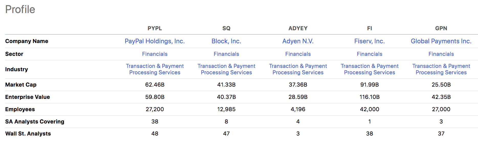
Task: Open PYPL's Transaction & Payment Processing Services industry
Action: [155, 69]
